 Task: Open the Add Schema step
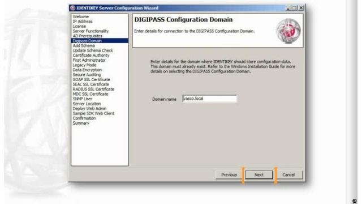point(84,46)
